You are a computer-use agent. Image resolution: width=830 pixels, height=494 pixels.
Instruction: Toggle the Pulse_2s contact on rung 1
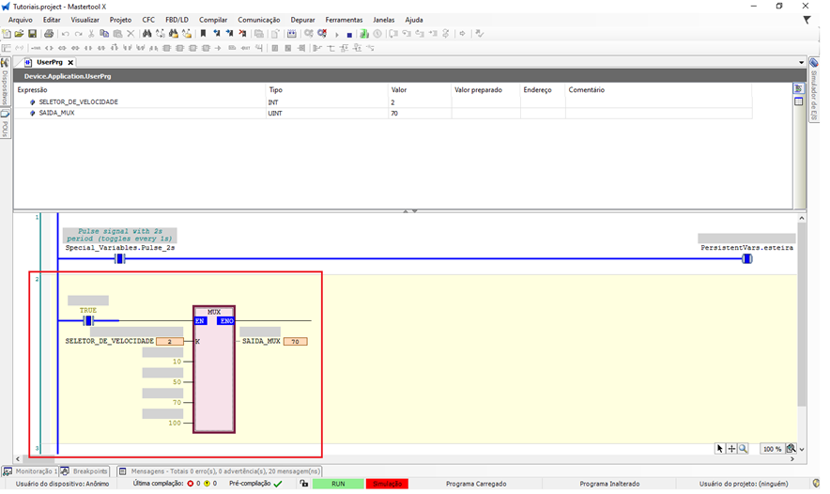(119, 258)
